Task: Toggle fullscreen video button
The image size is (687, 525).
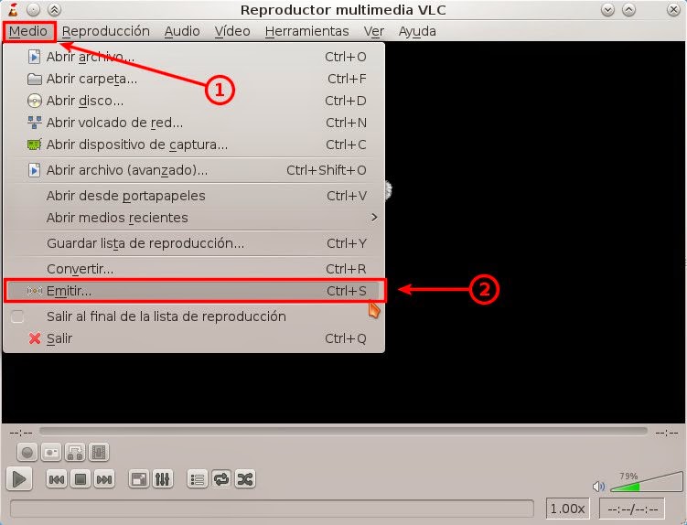Action: click(x=138, y=479)
